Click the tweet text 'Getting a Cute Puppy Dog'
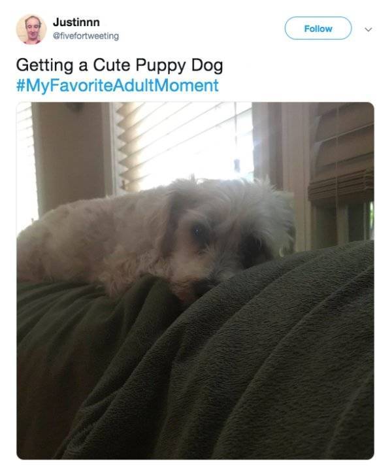This screenshot has width=392, height=468. tap(120, 65)
